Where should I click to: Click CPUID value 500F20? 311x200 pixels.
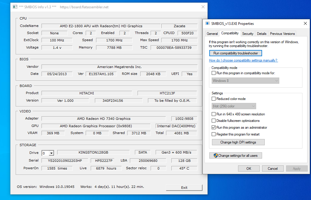187,33
